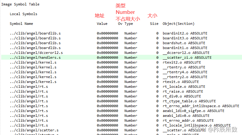Click the 'Ov Type' column header
The height and width of the screenshot is (135, 242).
(125, 24)
